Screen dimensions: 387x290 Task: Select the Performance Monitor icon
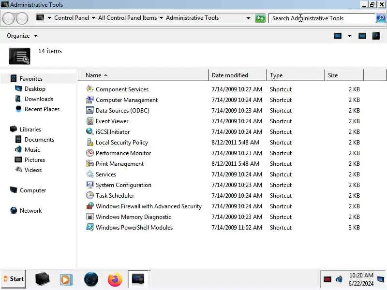[90, 153]
